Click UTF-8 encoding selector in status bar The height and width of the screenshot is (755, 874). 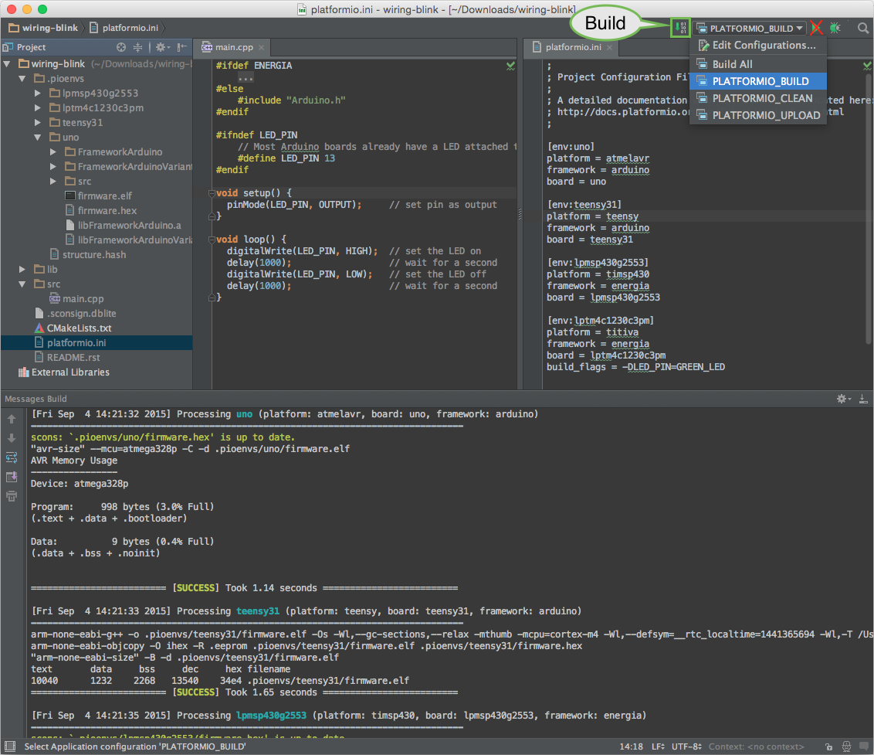click(x=686, y=746)
